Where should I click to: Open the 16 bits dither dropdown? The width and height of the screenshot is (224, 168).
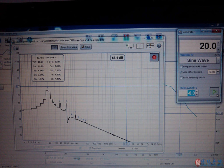(x=213, y=72)
